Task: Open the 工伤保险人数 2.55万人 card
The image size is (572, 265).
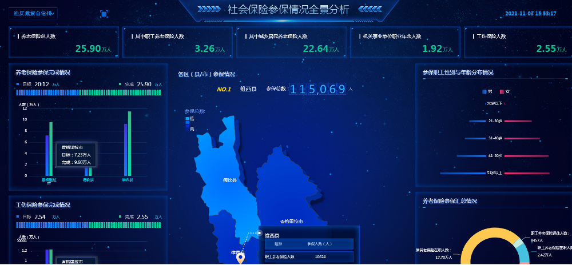Action: [x=518, y=42]
